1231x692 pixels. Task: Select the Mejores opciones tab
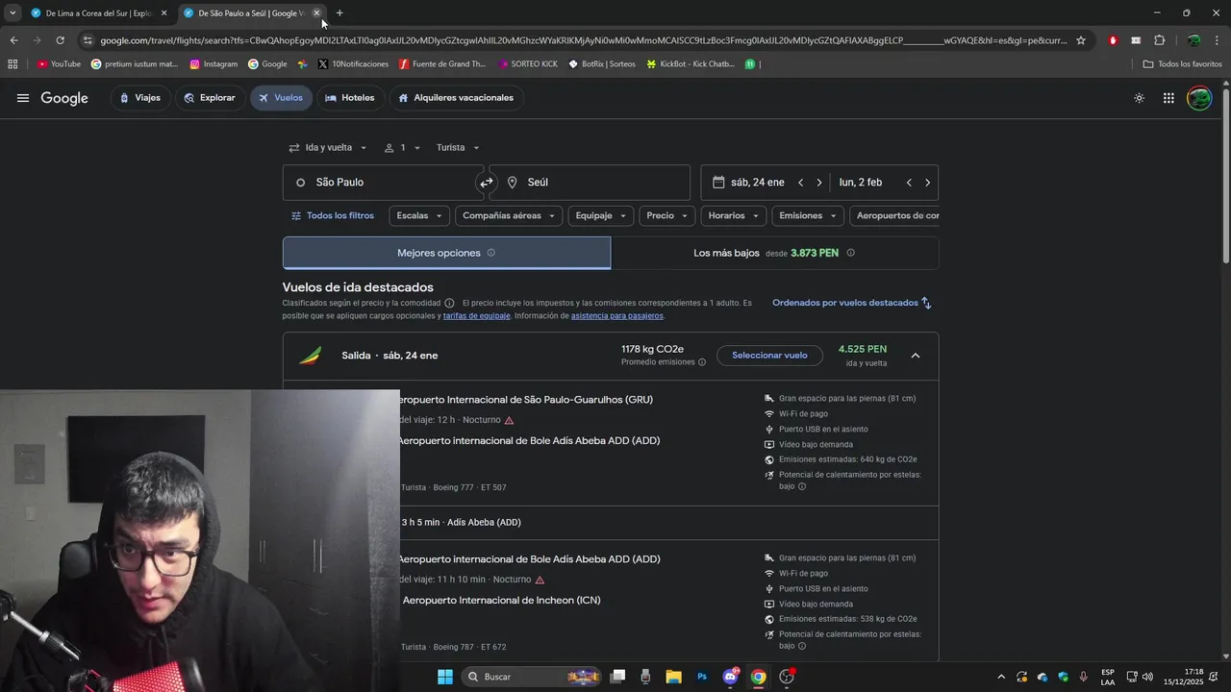(x=446, y=253)
